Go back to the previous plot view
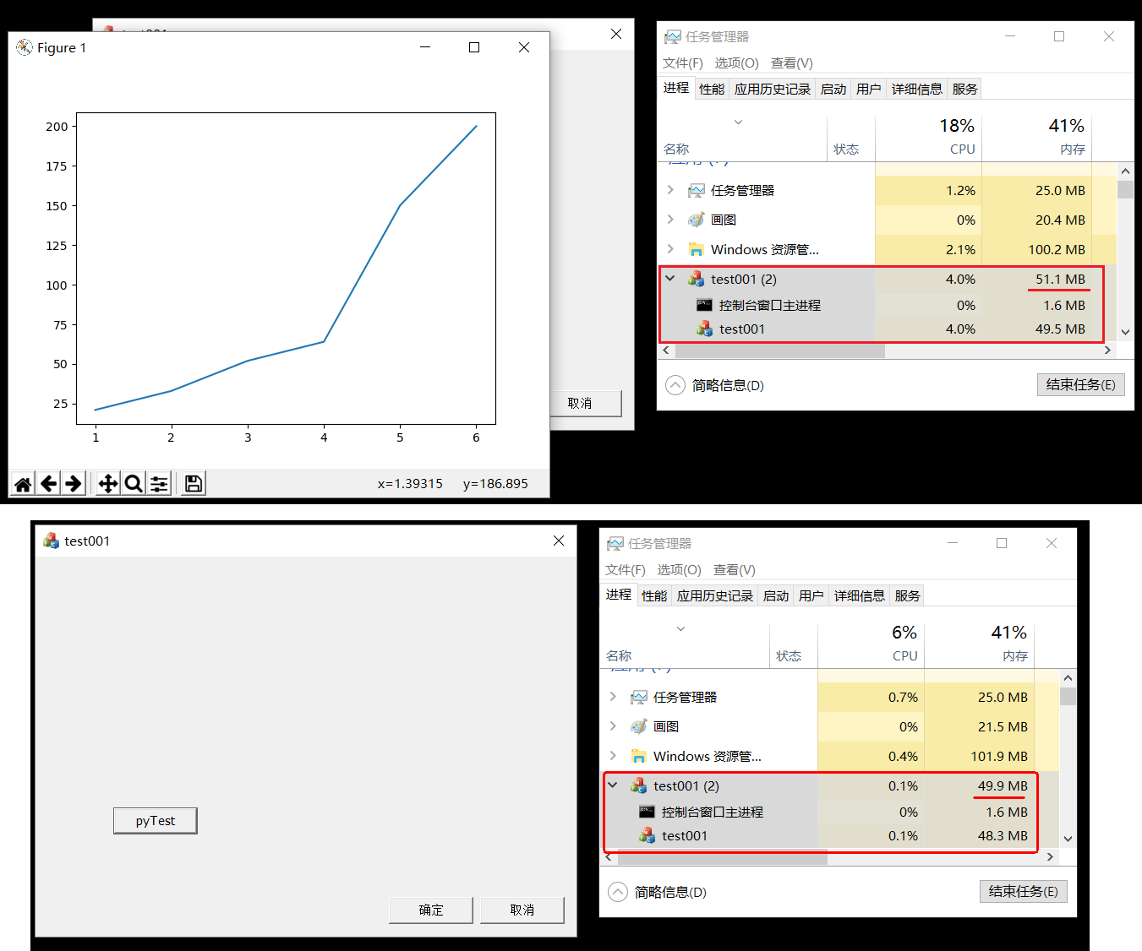The height and width of the screenshot is (951, 1142). 48,484
